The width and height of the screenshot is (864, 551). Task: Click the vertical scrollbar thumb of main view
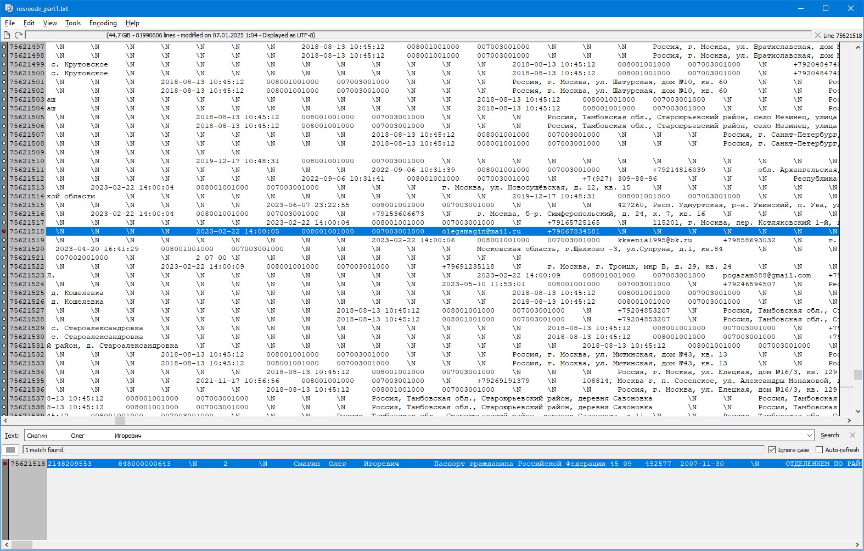coord(858,375)
